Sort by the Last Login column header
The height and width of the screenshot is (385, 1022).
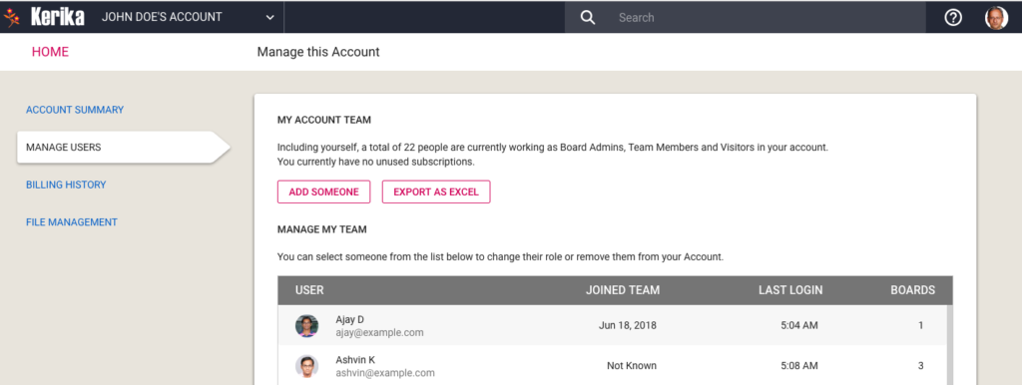[790, 290]
